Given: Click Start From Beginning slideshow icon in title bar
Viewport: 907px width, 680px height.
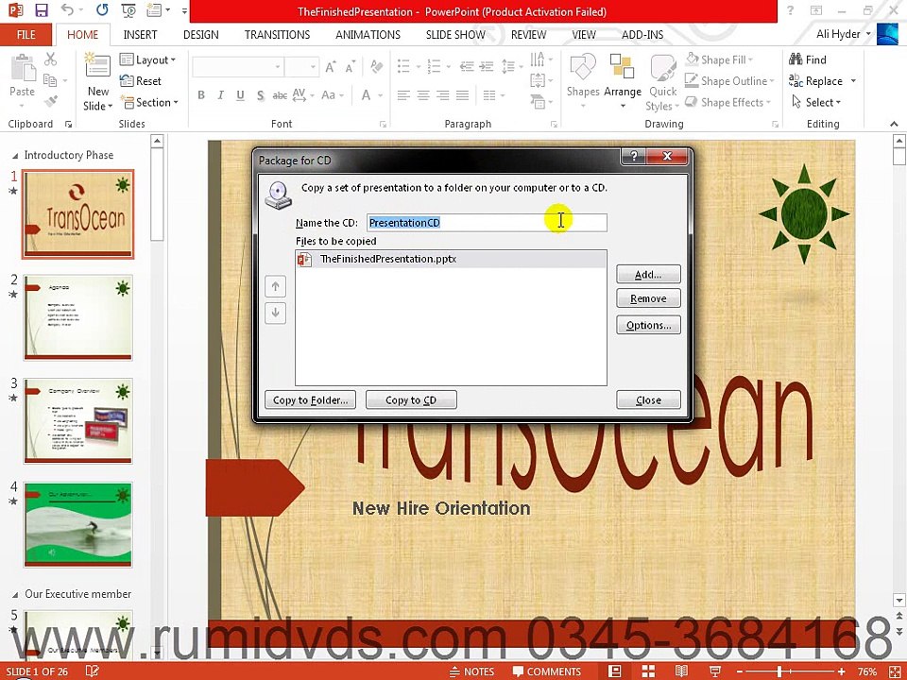Looking at the screenshot, I should tap(128, 10).
